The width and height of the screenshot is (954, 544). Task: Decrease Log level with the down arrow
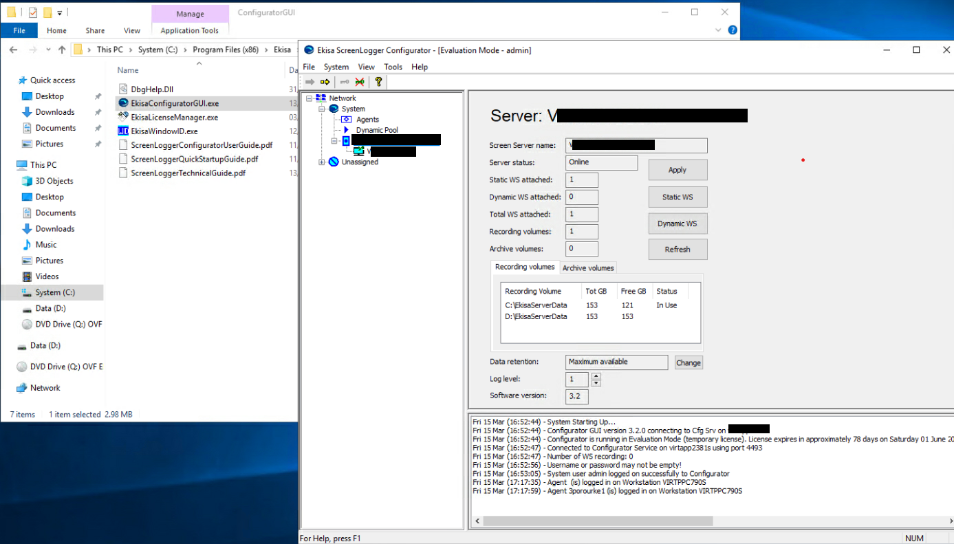(596, 383)
